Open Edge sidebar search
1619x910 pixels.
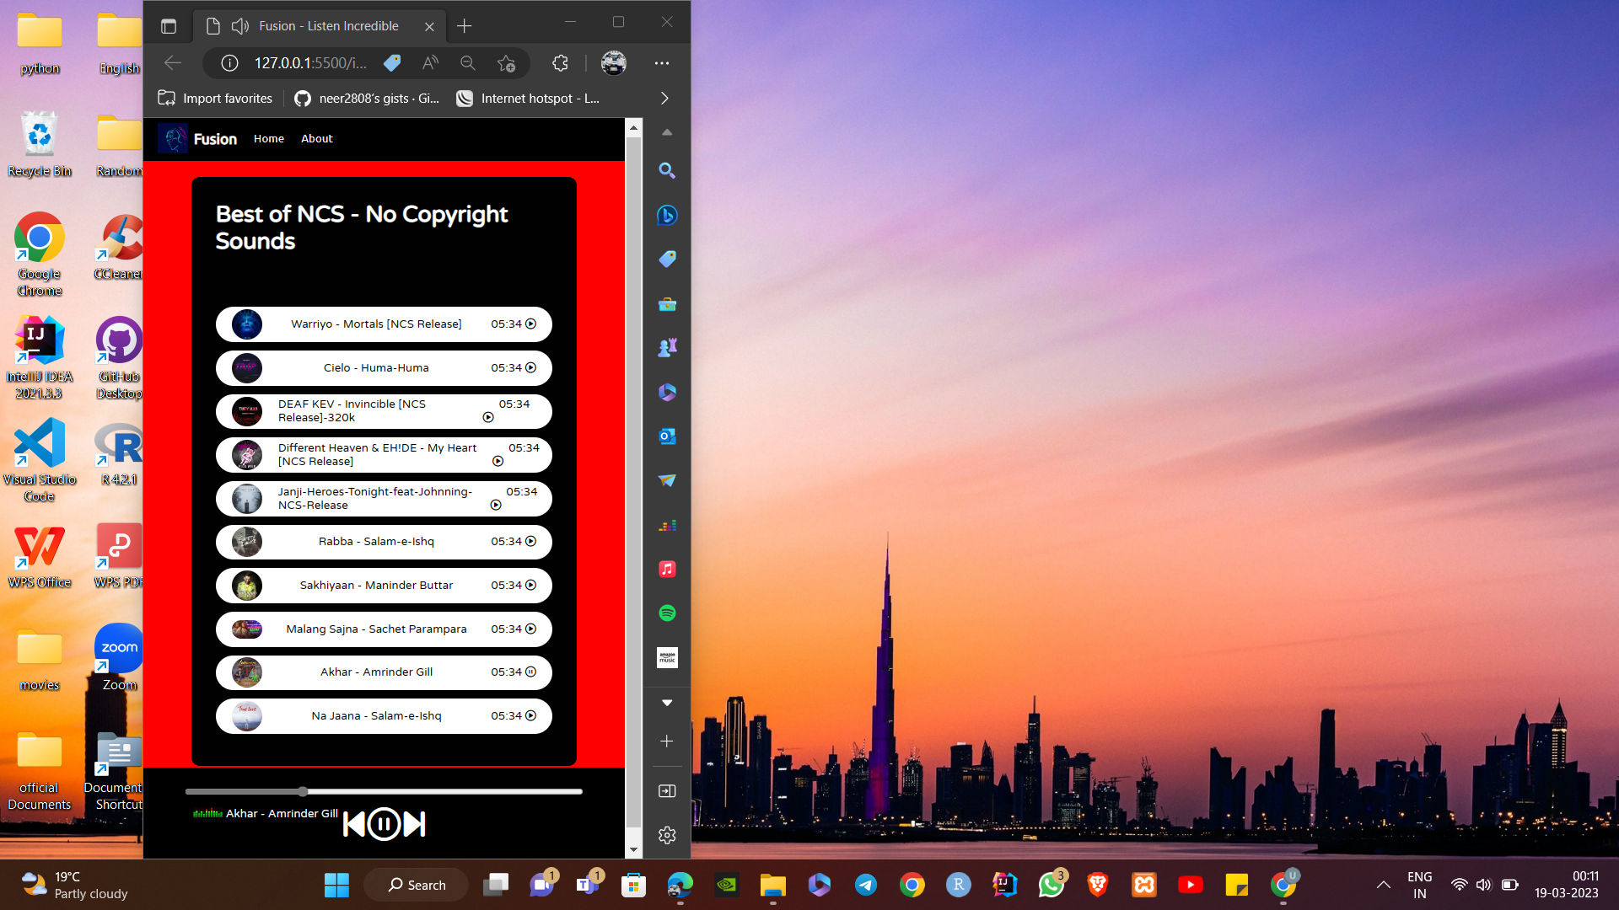tap(667, 171)
